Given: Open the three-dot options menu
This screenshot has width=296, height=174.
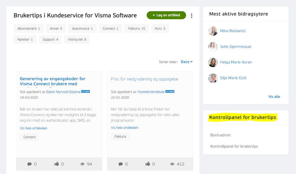Looking at the screenshot, I should [191, 16].
